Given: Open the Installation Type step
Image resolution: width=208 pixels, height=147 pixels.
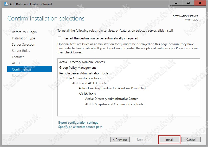Looking at the screenshot, I should tap(23, 38).
